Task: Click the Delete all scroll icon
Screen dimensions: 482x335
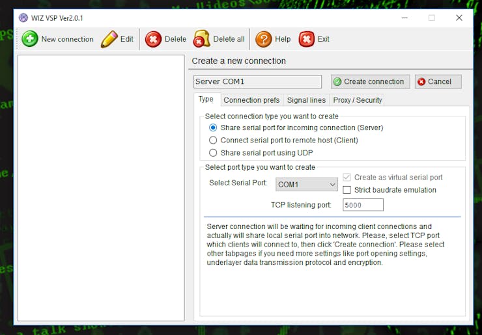Action: coord(202,38)
